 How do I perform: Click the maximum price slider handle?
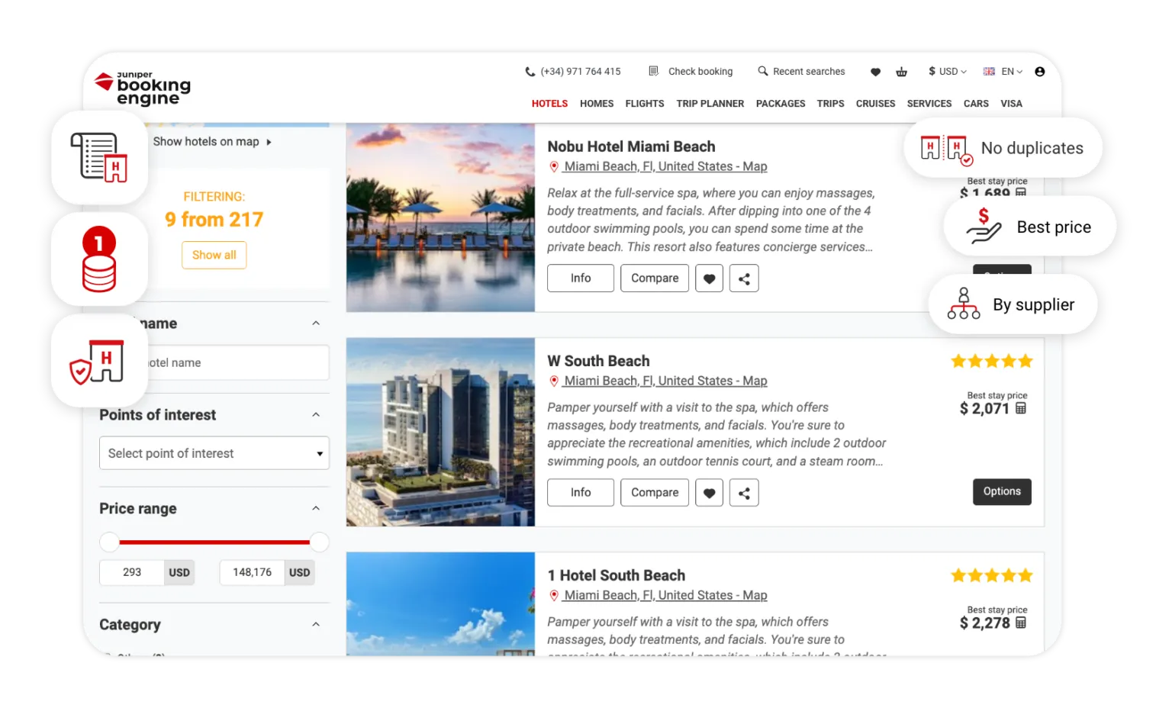(x=320, y=542)
